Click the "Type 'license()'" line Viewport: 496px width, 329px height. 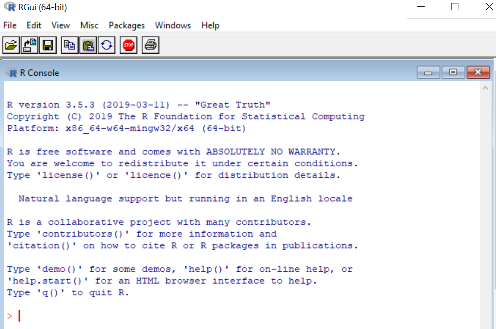coord(173,175)
